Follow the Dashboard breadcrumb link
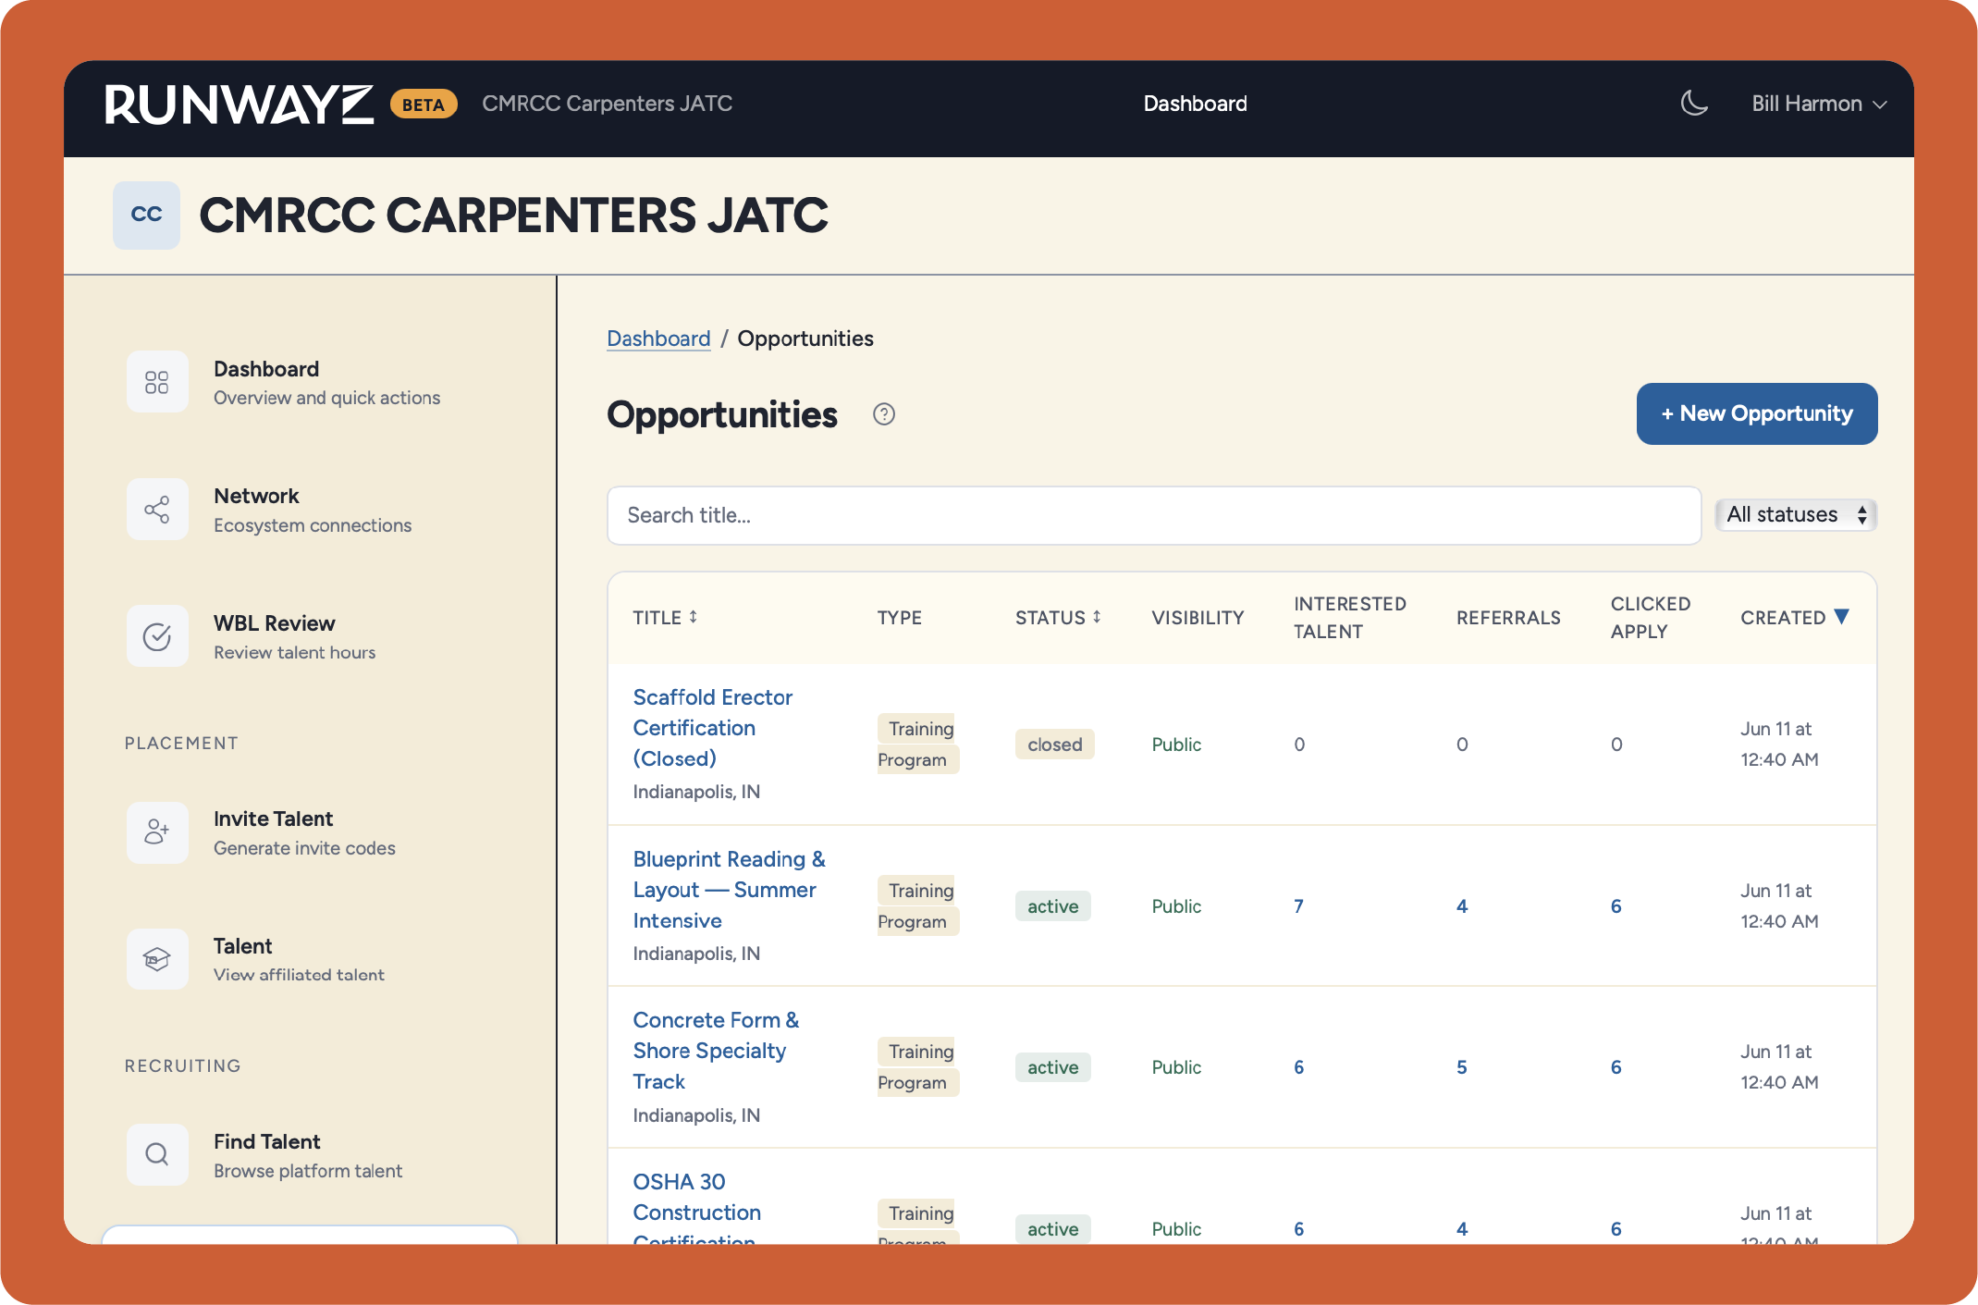 [x=658, y=339]
